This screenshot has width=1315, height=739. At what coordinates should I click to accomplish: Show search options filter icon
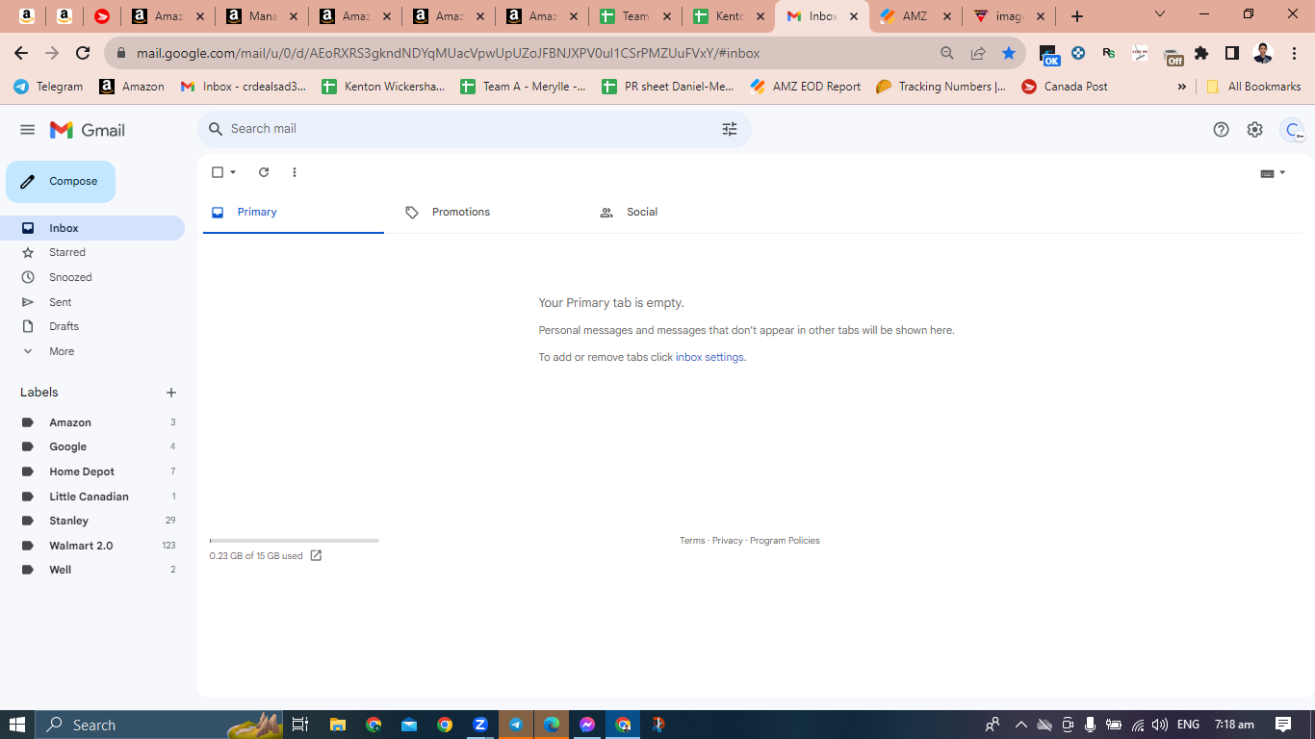point(730,129)
